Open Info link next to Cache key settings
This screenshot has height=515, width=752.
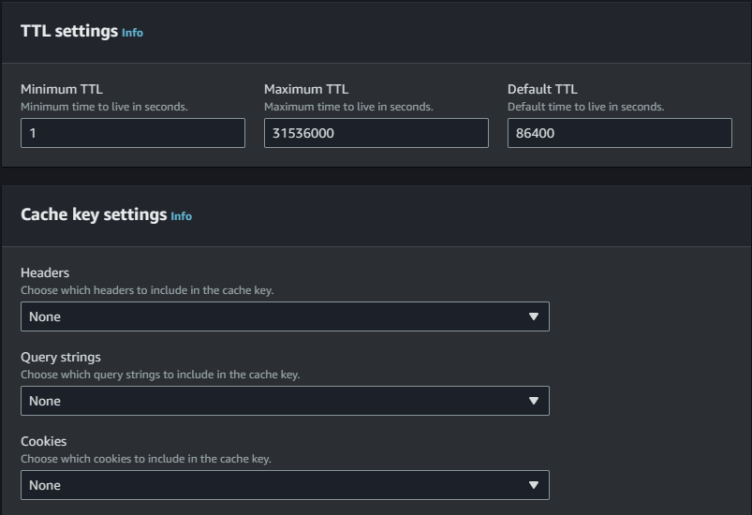point(181,216)
